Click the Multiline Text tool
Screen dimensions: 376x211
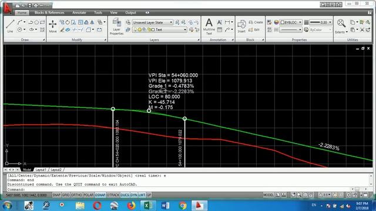209,26
